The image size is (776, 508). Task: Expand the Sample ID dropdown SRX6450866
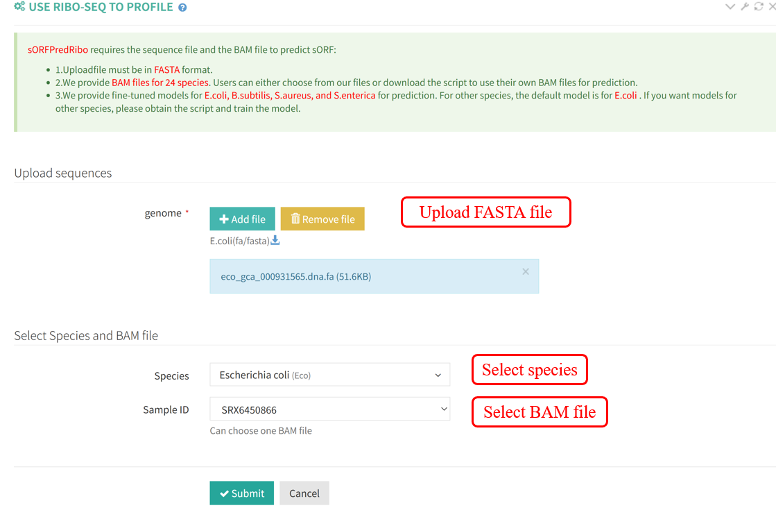[329, 409]
